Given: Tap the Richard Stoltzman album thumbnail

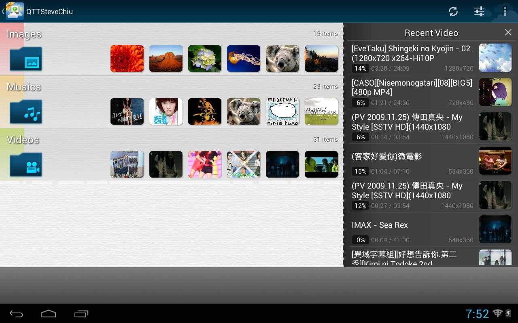Looking at the screenshot, I should 321,112.
